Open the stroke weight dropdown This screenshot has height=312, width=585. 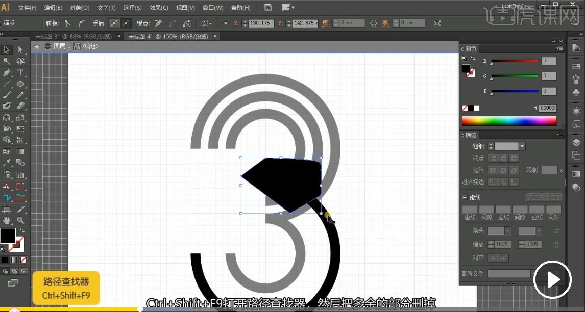pyautogui.click(x=522, y=146)
